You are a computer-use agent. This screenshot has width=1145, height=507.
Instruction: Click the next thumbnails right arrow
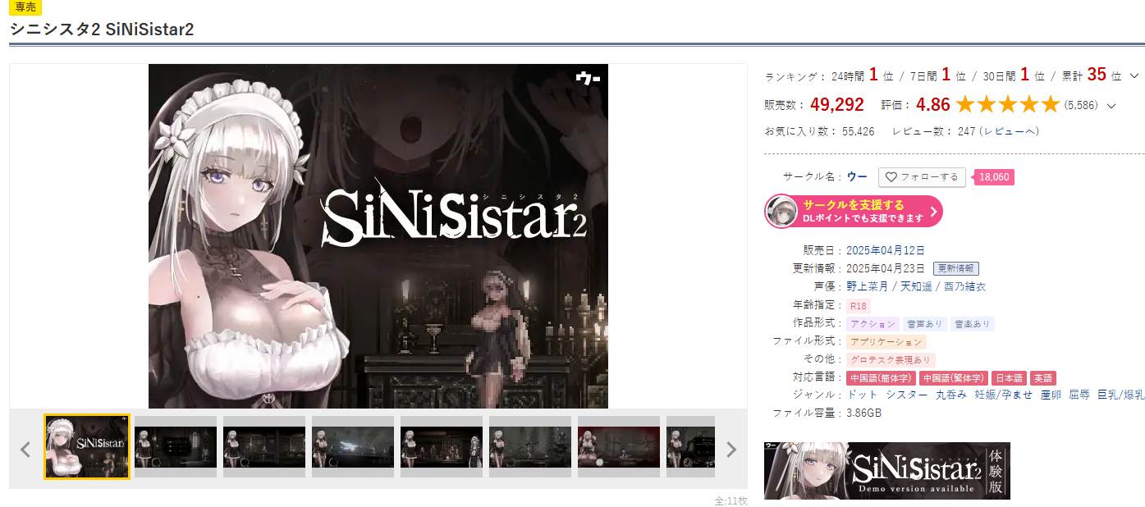tap(731, 449)
